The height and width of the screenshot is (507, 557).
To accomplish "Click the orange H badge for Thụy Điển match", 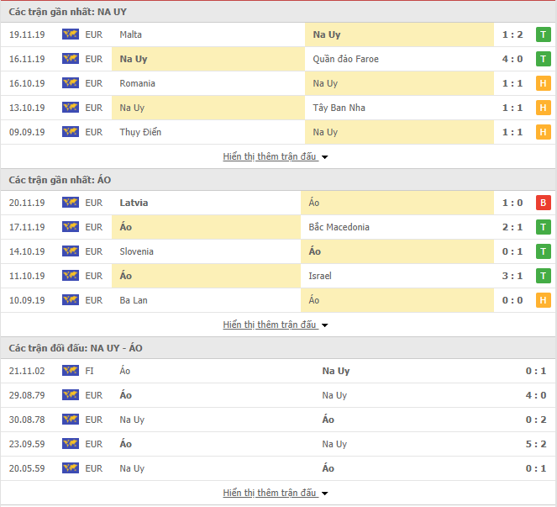I will coord(544,133).
